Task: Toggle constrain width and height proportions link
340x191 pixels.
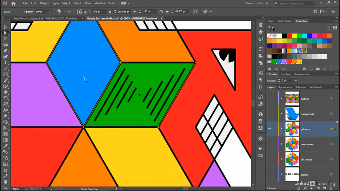Action: tap(161, 11)
